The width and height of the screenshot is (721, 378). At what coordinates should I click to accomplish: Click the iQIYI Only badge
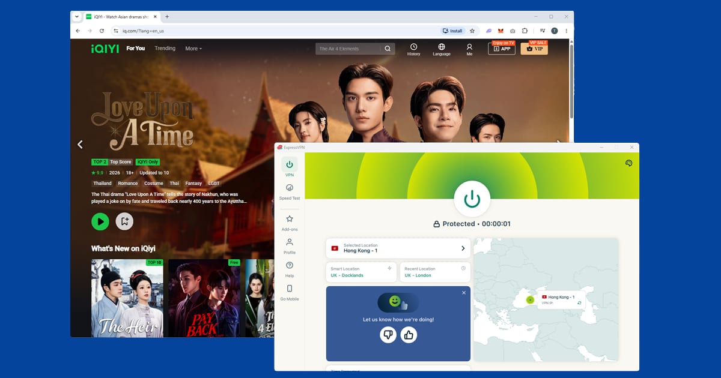tap(148, 162)
